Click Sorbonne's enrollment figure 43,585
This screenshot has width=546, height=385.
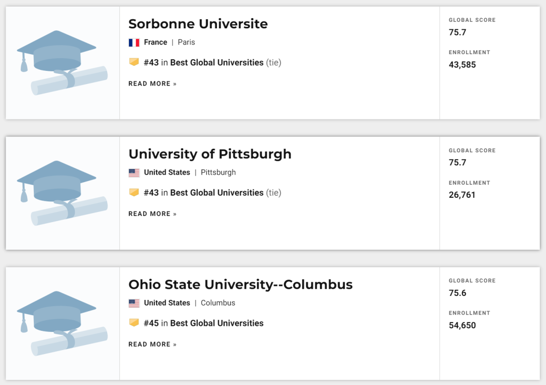[x=462, y=65]
